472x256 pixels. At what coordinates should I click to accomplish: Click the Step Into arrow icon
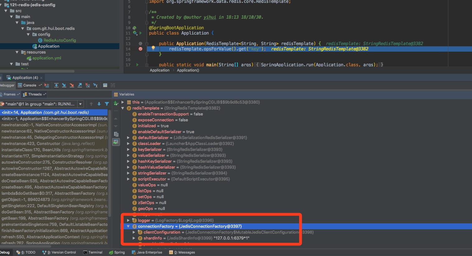[64, 85]
